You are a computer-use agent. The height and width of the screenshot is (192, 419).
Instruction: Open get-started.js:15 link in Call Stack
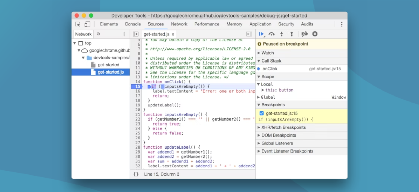(x=325, y=69)
